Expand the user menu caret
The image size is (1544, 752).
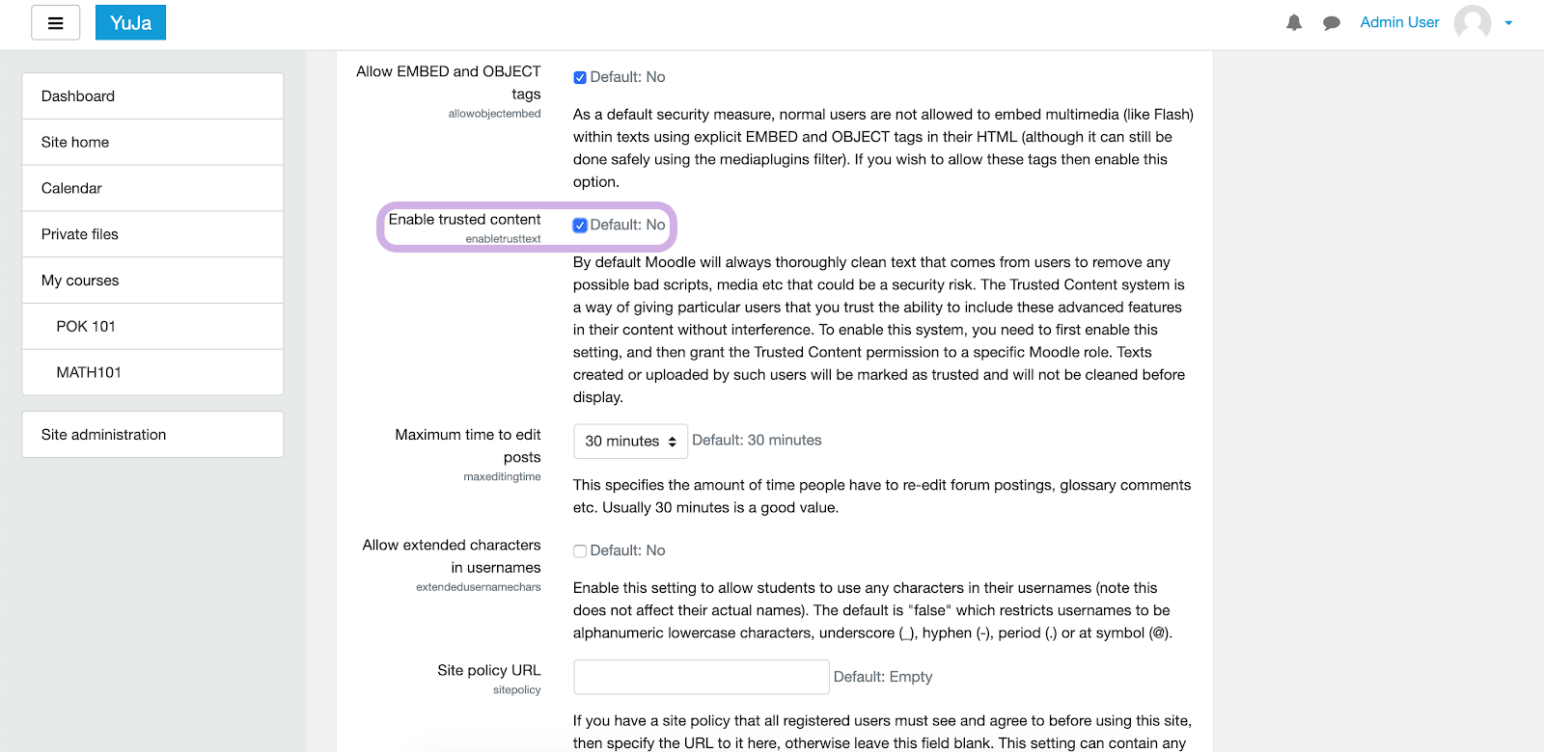(1508, 23)
